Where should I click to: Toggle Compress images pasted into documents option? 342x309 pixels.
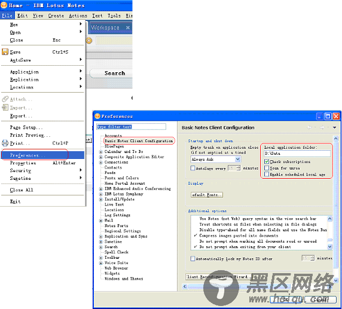coord(239,235)
